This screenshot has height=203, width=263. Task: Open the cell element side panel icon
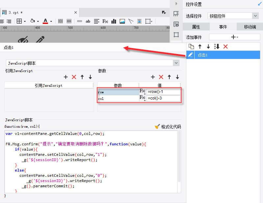176,14
